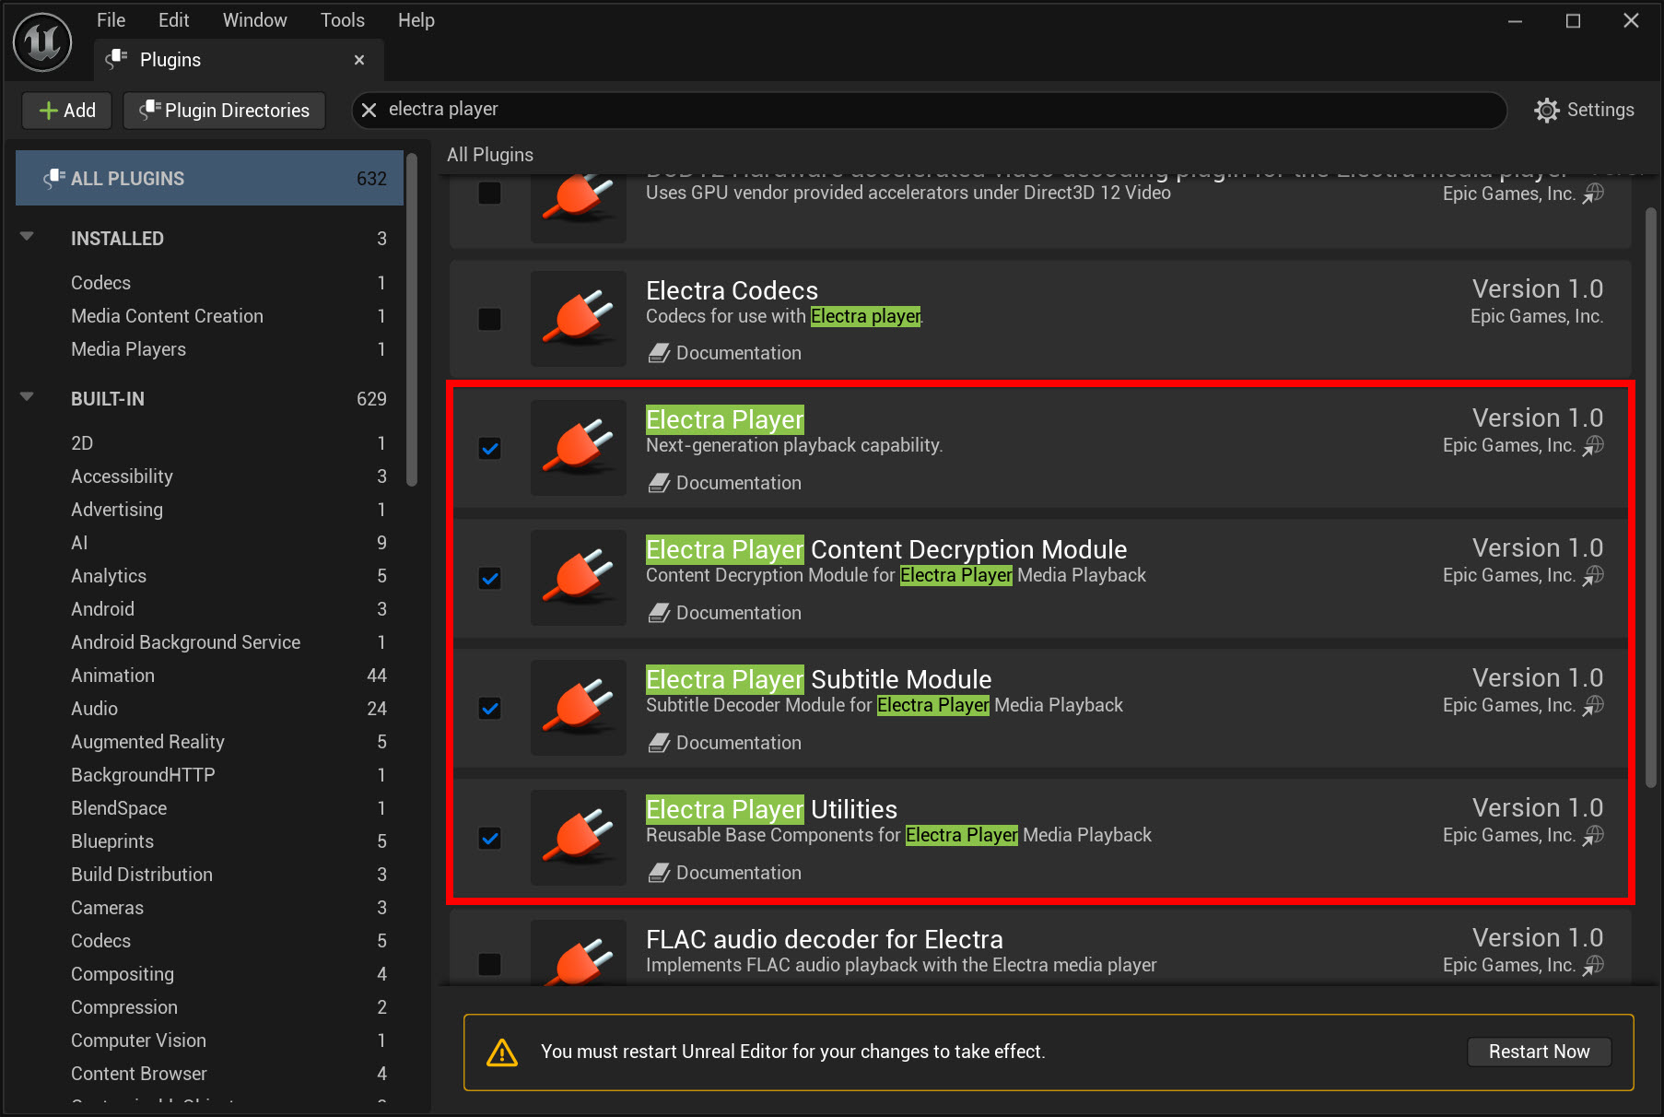The height and width of the screenshot is (1117, 1664).
Task: Enable the Electra Codecs plugin checkbox
Action: point(490,319)
